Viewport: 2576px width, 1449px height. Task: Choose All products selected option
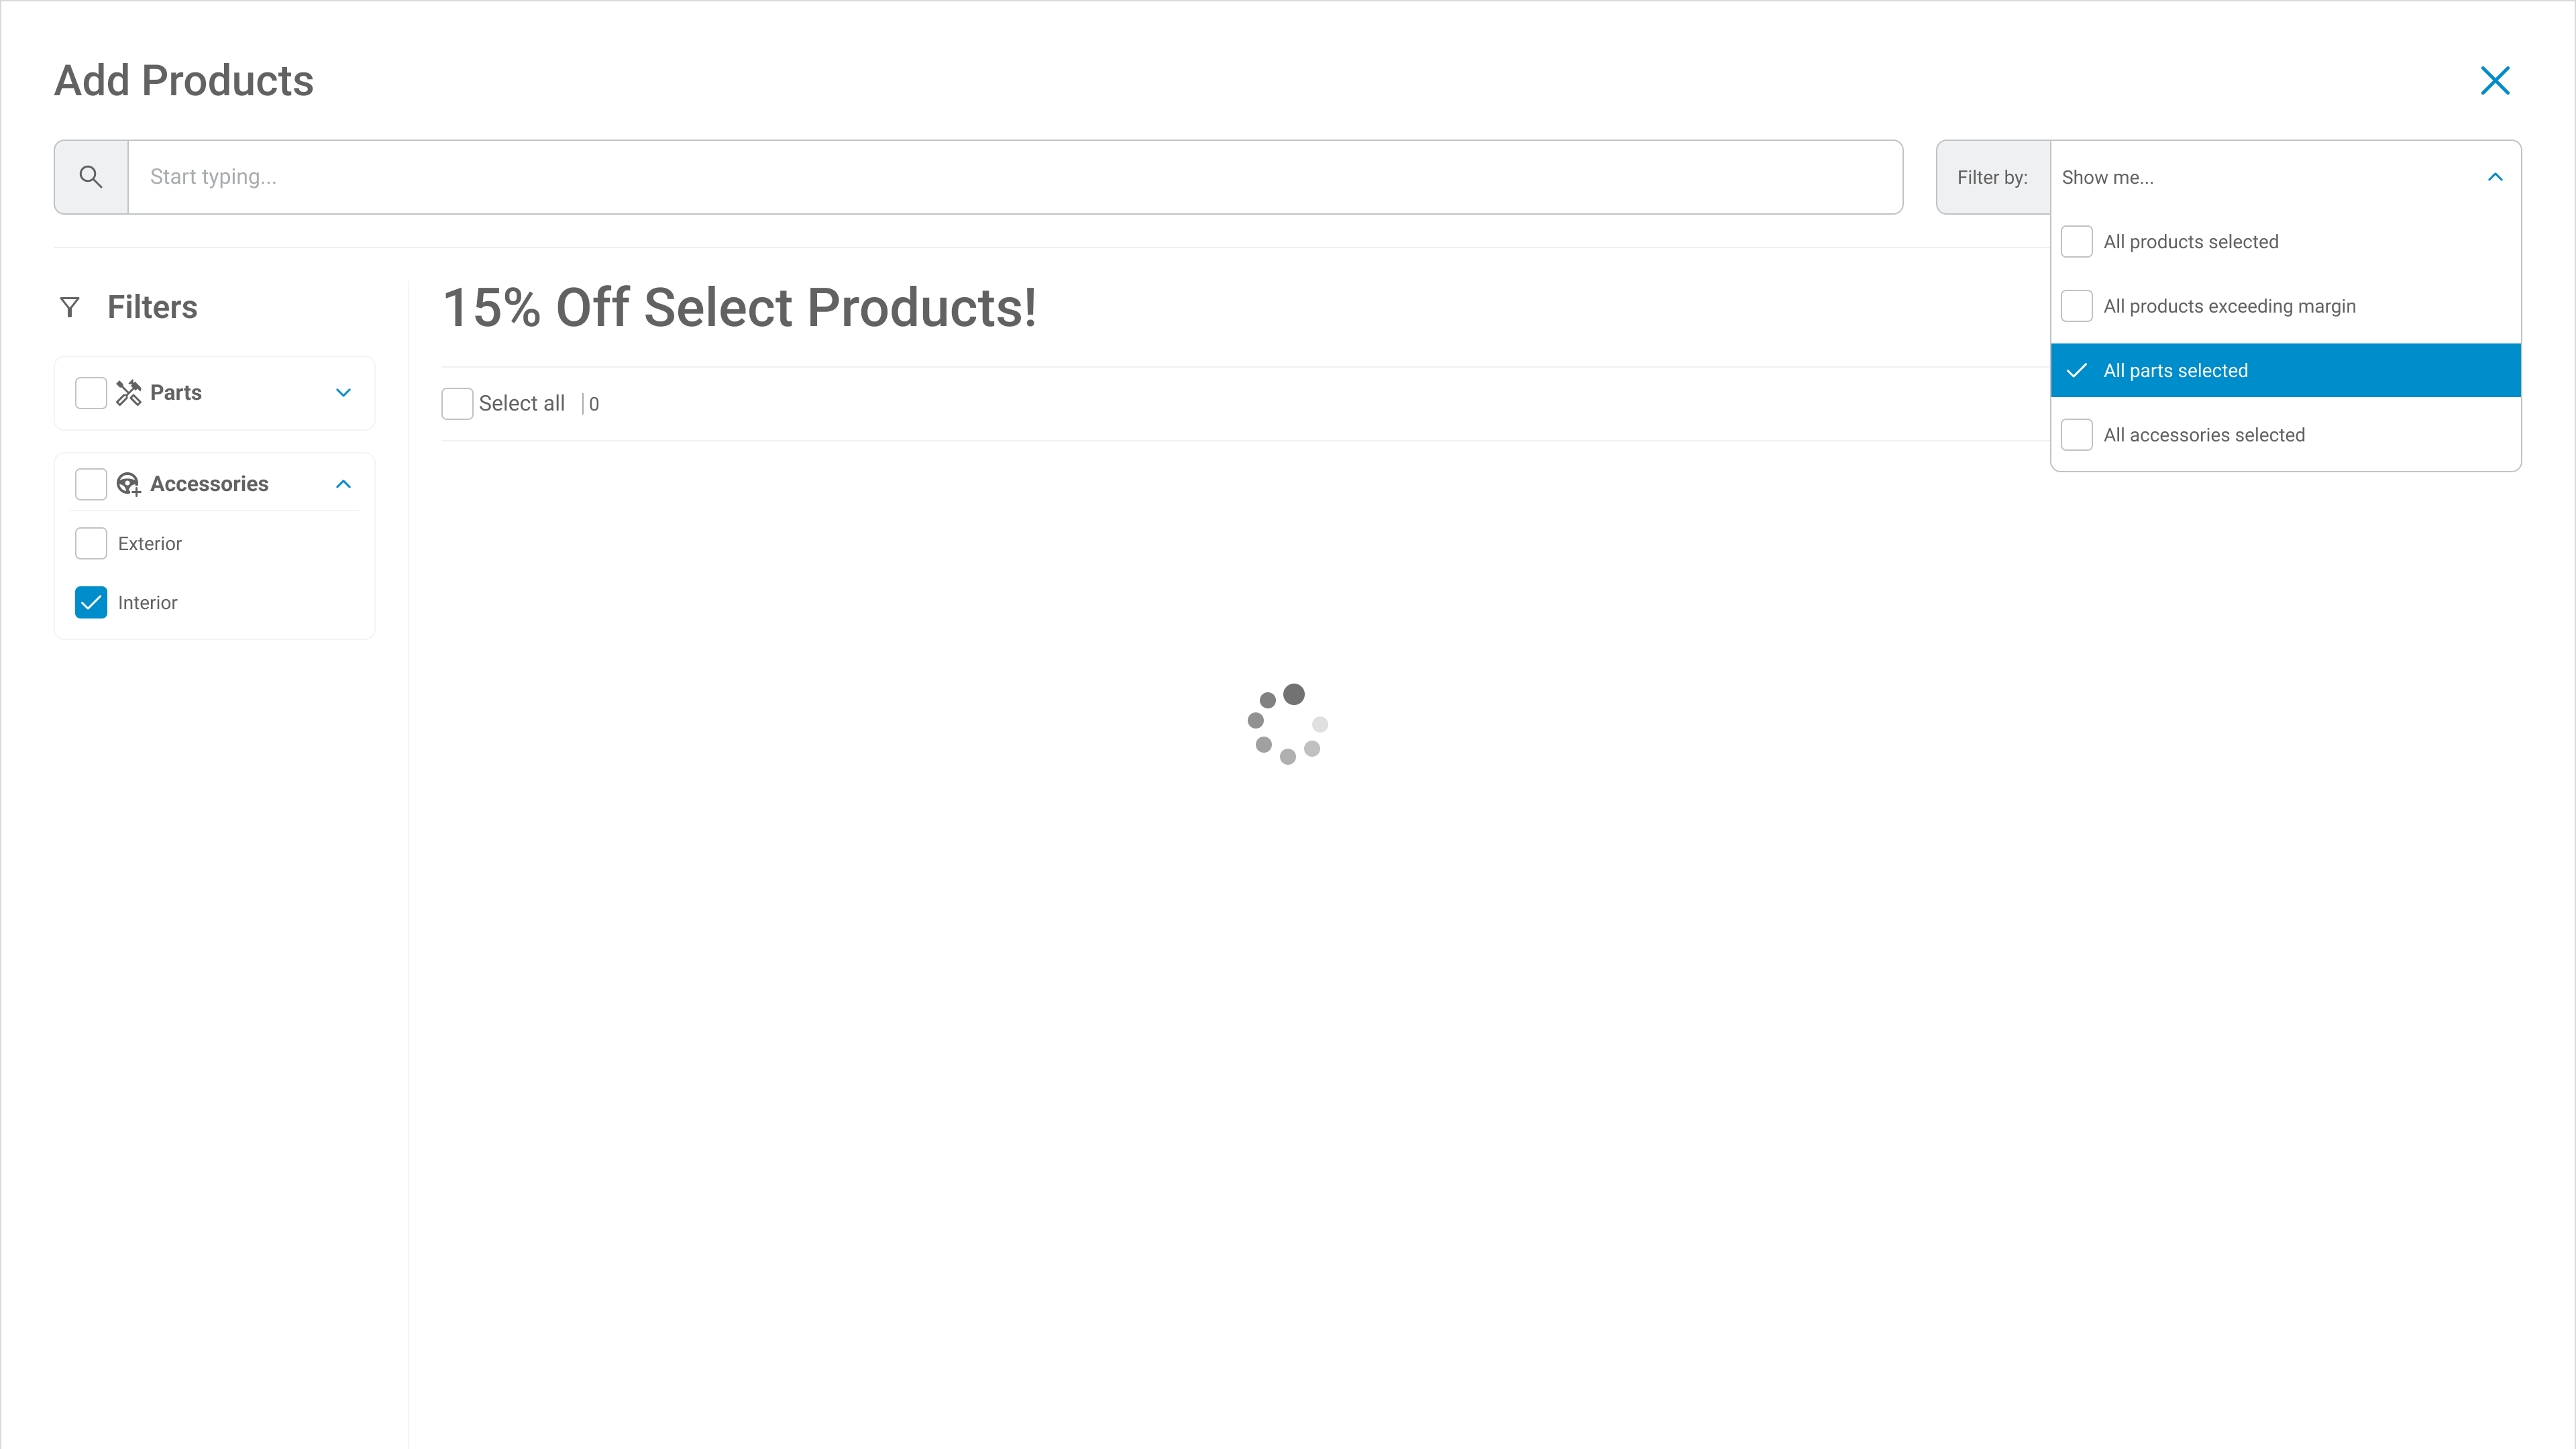2190,242
